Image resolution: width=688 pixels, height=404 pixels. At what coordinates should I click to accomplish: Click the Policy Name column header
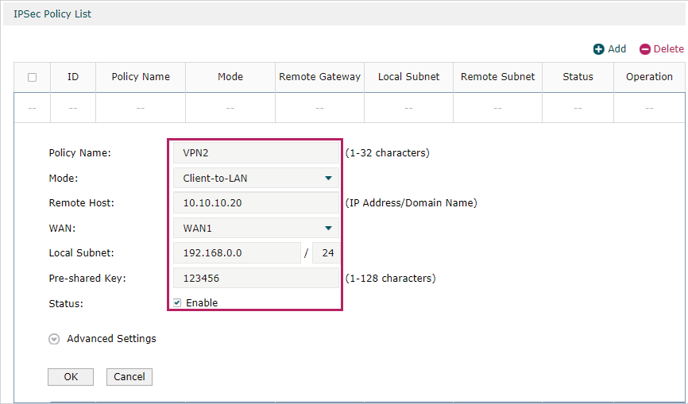141,77
